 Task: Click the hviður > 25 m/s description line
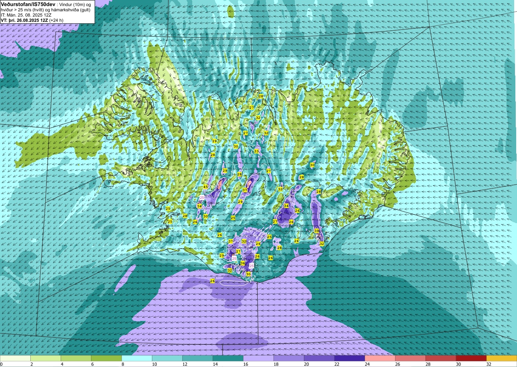[x=45, y=10]
